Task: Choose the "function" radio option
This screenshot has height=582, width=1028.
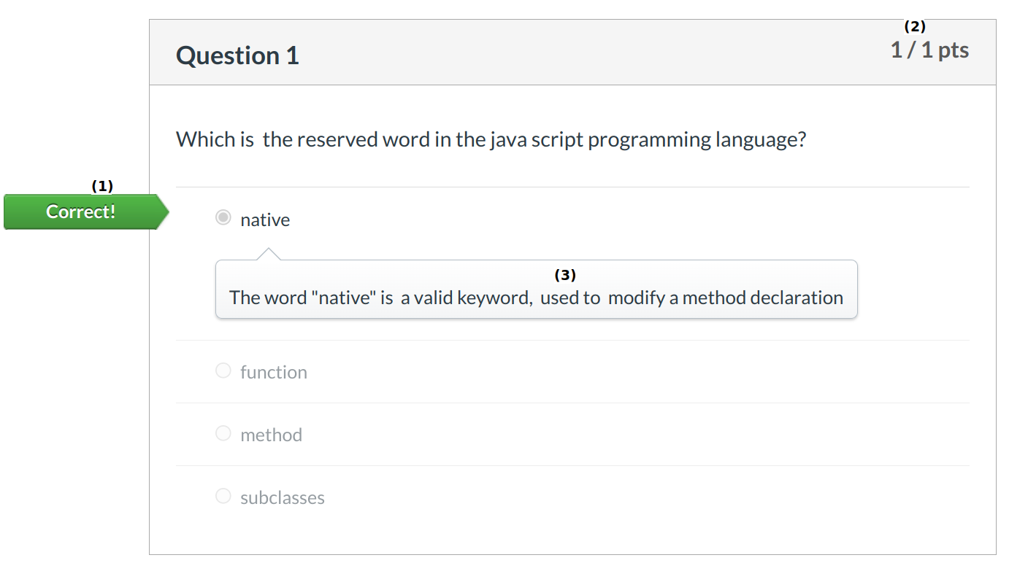Action: 223,370
